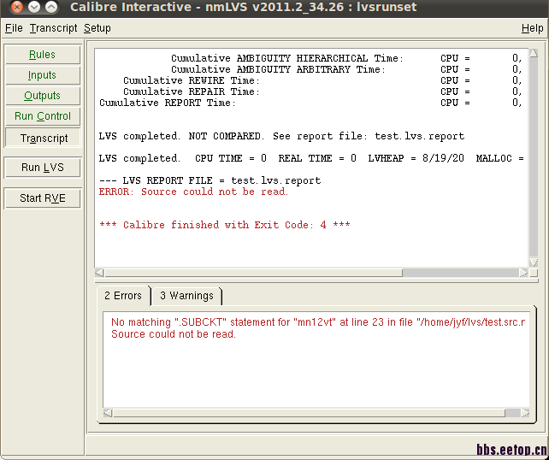549x460 pixels.
Task: Maximize the Calibre Interactive window
Action: tap(51, 7)
